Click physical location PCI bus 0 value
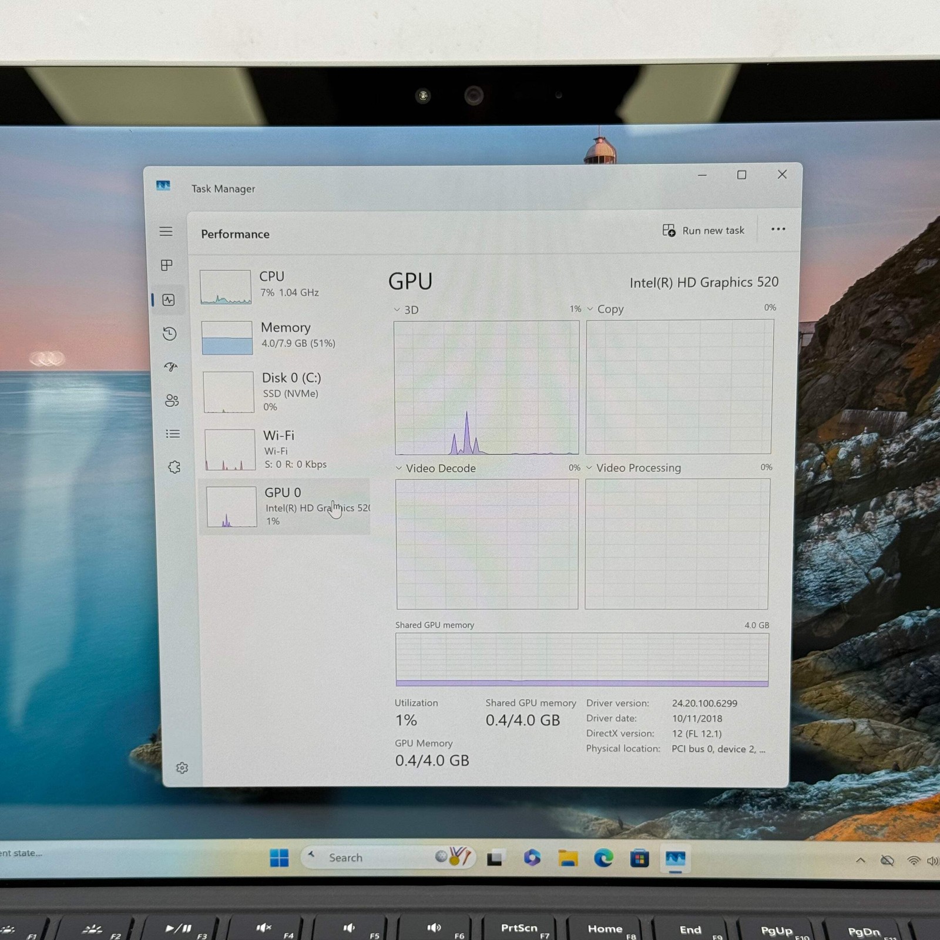 click(x=718, y=749)
